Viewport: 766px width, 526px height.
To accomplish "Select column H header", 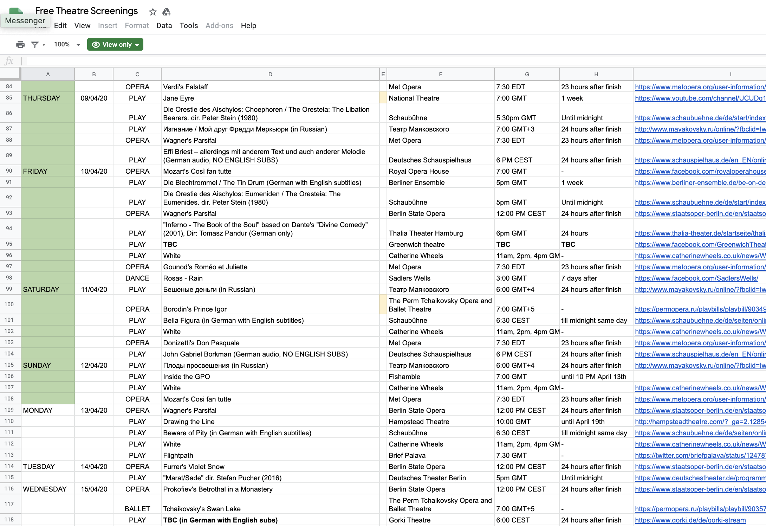I will 596,74.
